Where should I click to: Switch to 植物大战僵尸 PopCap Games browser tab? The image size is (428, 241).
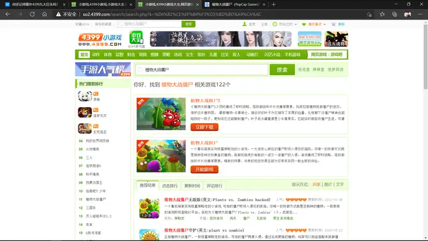tap(235, 4)
